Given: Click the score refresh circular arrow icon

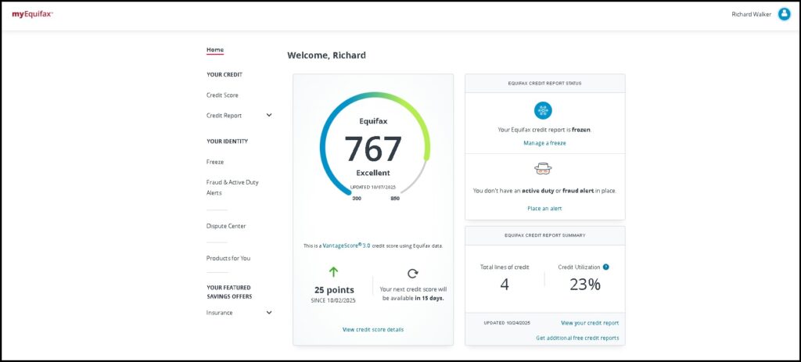Looking at the screenshot, I should tap(413, 273).
